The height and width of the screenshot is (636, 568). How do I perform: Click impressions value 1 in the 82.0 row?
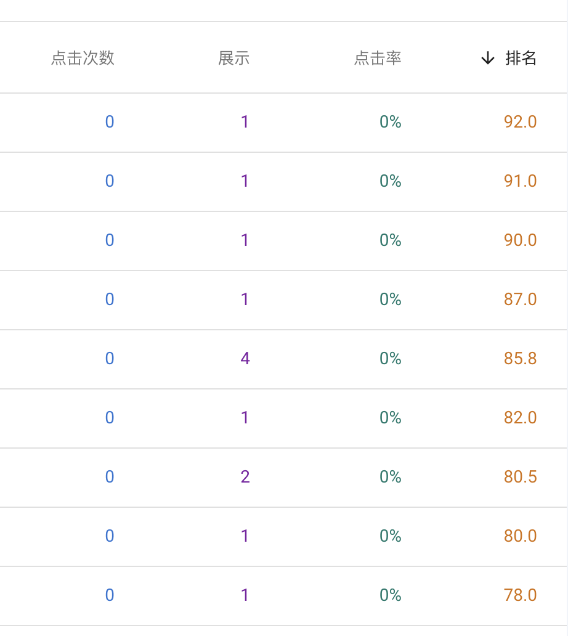[x=245, y=418]
